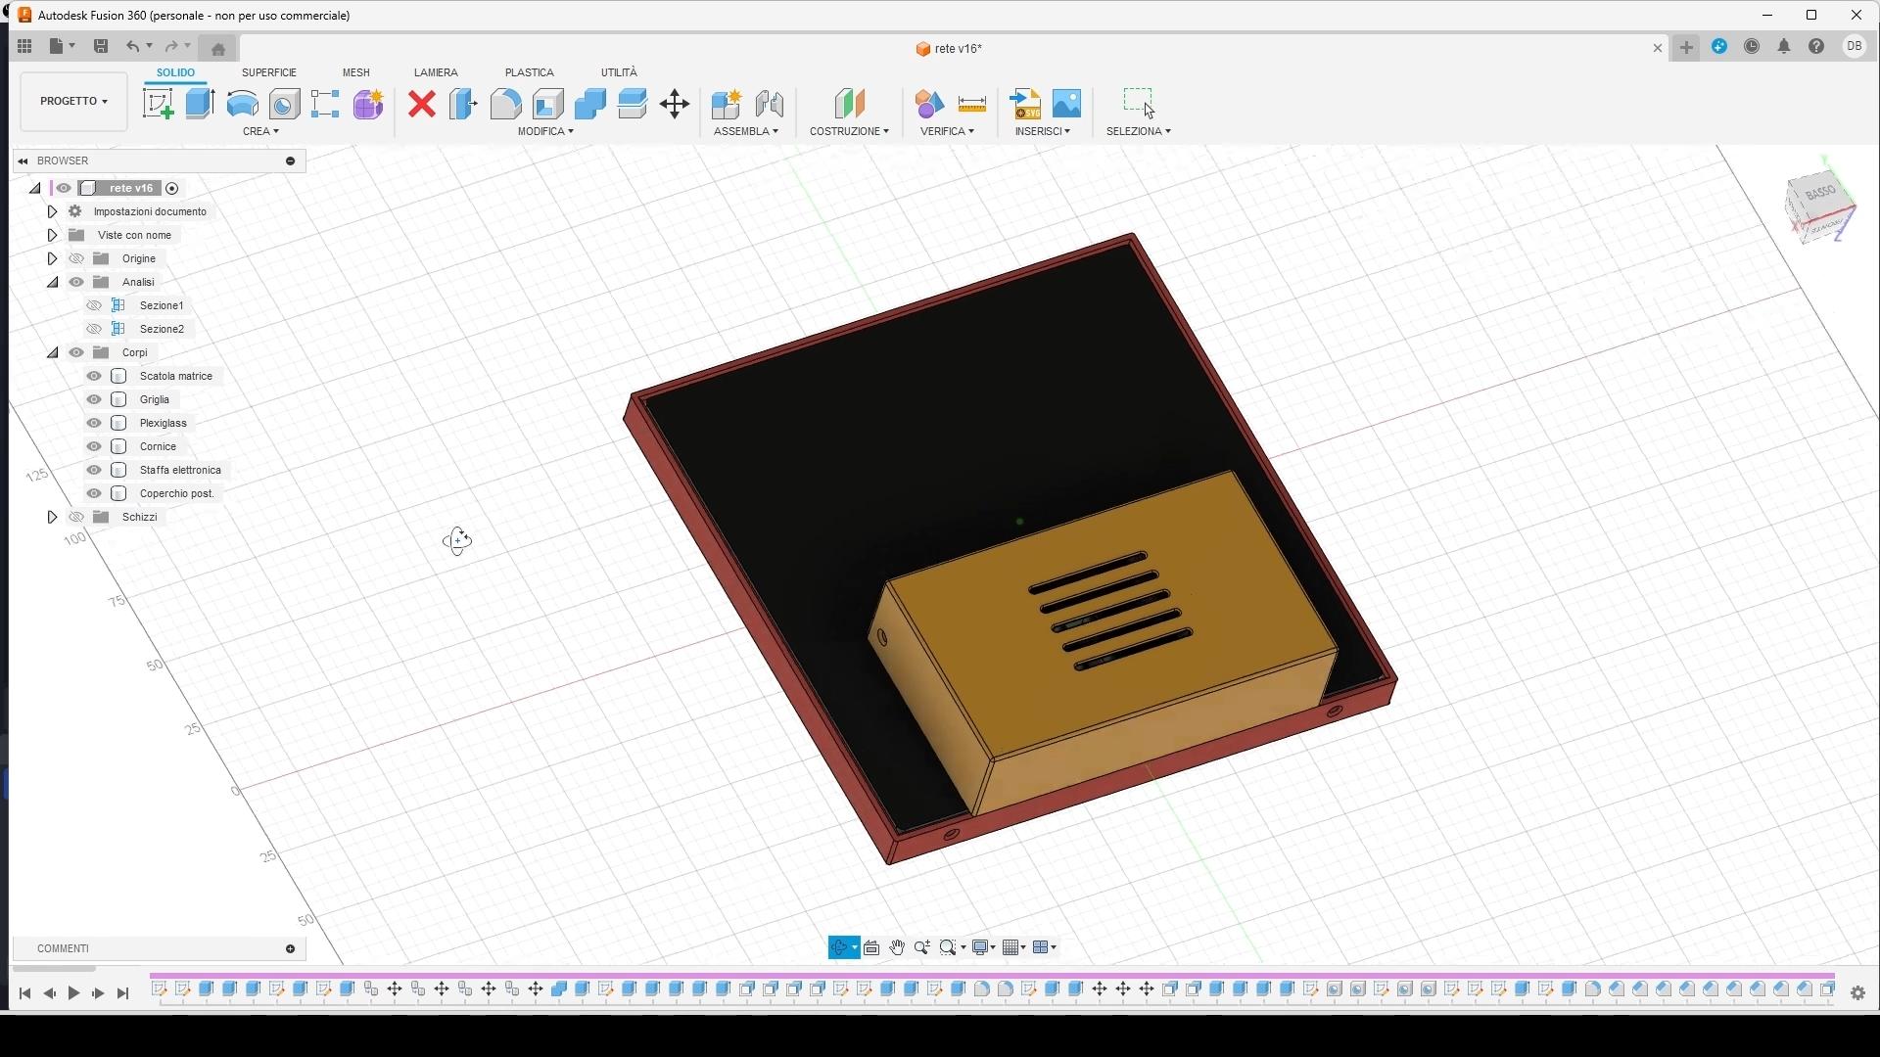Toggle visibility of Plexiglass body

(x=94, y=423)
